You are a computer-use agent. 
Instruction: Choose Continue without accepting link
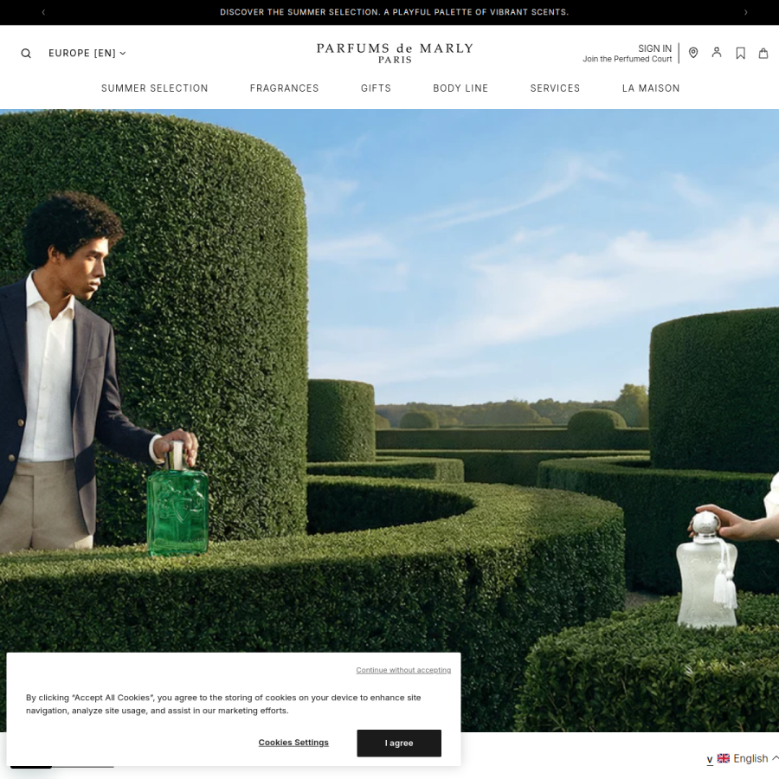point(403,670)
